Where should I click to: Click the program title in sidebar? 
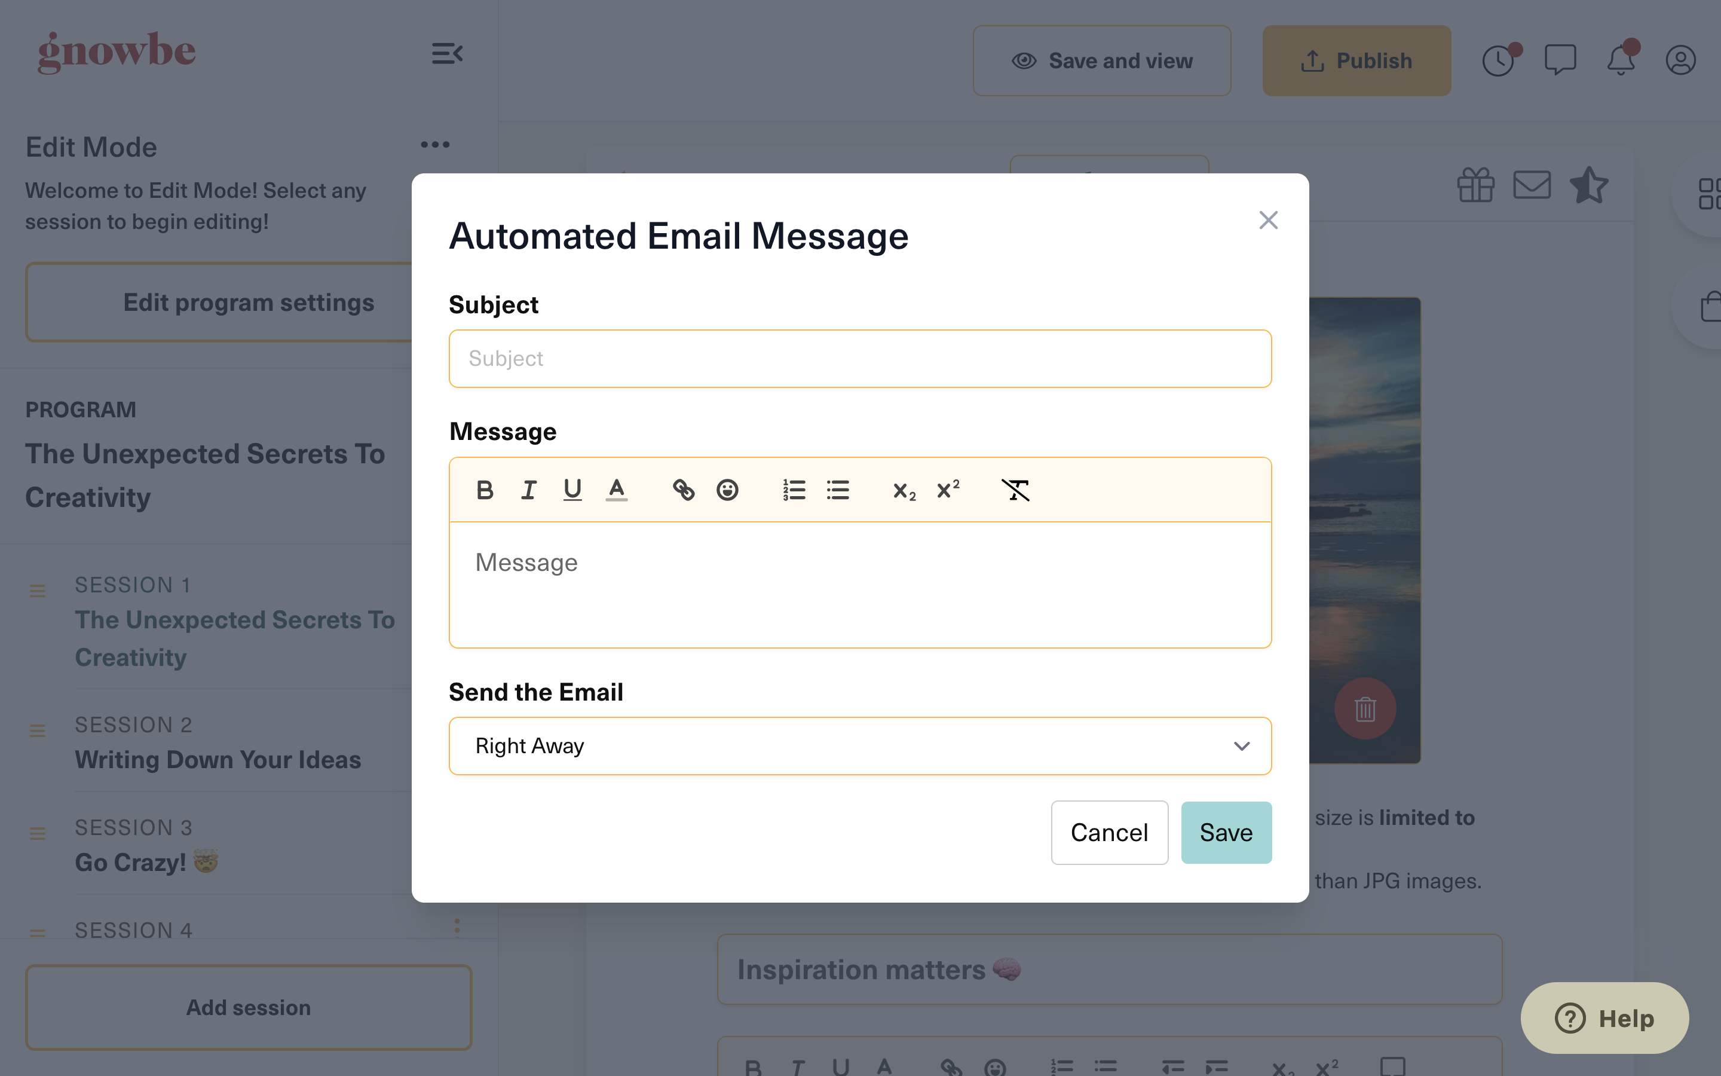[x=205, y=475]
